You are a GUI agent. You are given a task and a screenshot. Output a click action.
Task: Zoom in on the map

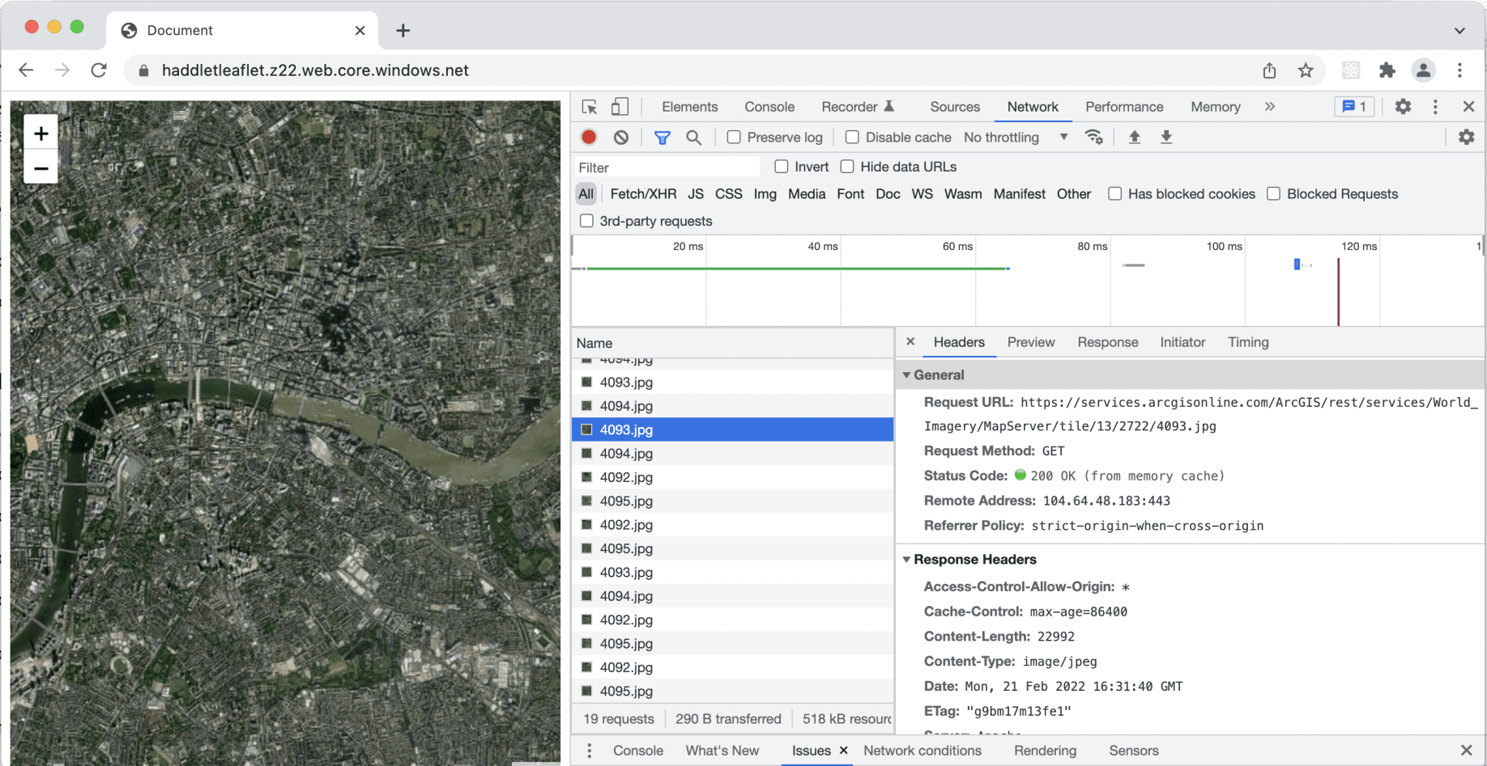[x=40, y=133]
